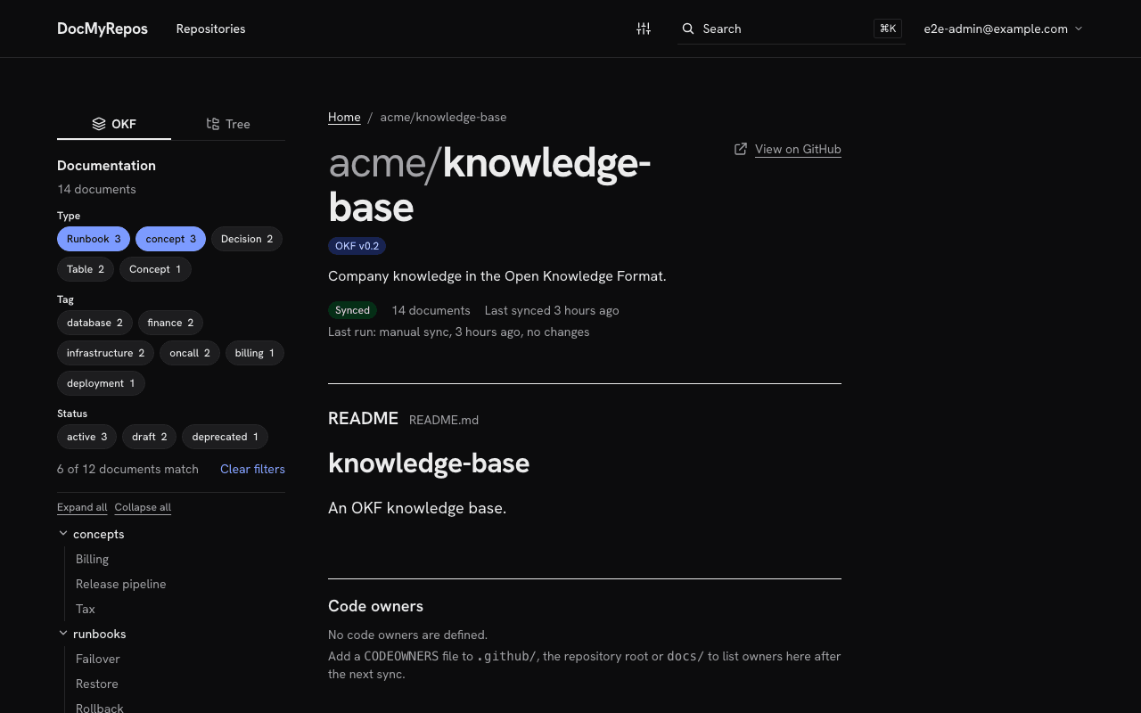
Task: Filter by the billing tag
Action: coord(255,353)
